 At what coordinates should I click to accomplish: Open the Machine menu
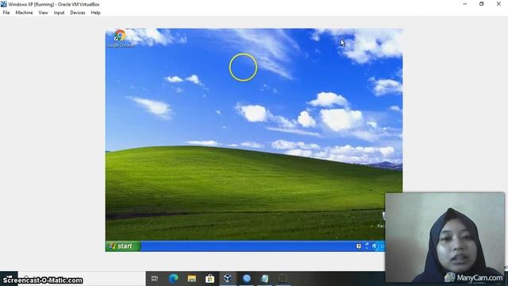pos(24,13)
